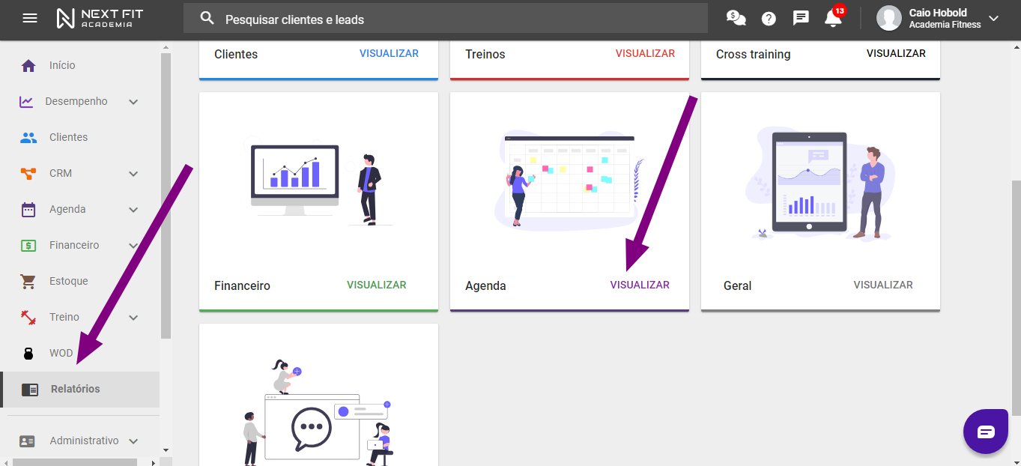Click the Geral tablet illustration
The height and width of the screenshot is (466, 1021).
tap(821, 185)
